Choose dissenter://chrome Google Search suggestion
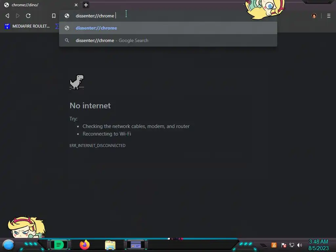Screen dimensions: 336x252 [168, 40]
